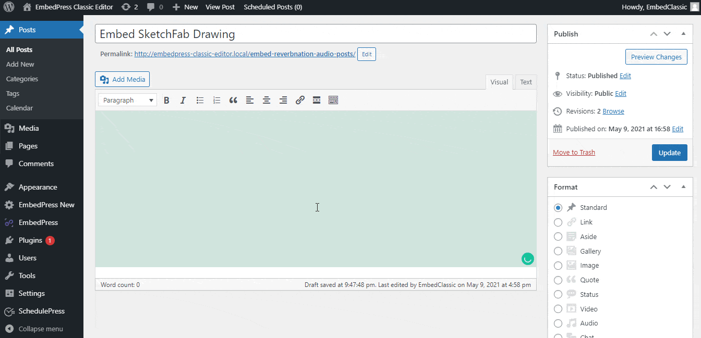
Task: Open SchedulePress in the admin sidebar
Action: point(42,311)
